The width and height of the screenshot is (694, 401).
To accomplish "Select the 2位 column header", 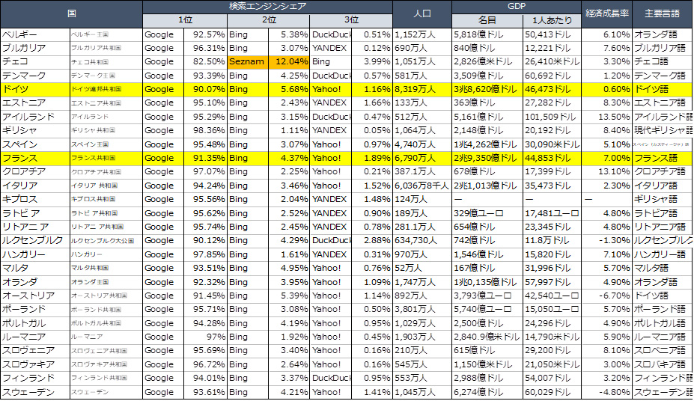I will (269, 20).
